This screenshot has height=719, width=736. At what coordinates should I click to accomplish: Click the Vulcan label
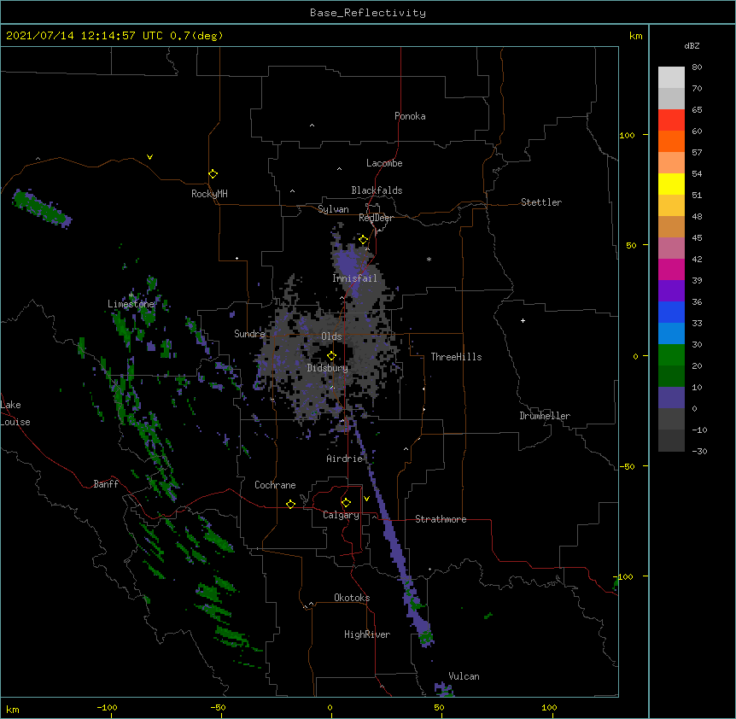(464, 676)
